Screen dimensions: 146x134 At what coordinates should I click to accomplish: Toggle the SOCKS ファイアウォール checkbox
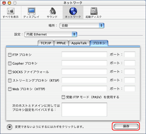click(10, 72)
